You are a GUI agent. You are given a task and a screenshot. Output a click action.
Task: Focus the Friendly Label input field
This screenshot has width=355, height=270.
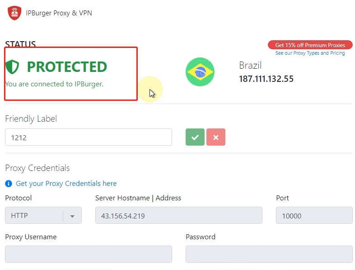coord(88,137)
